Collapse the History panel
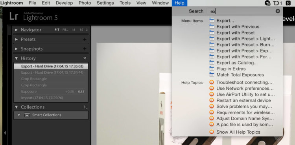The image size is (295, 145). pos(17,58)
